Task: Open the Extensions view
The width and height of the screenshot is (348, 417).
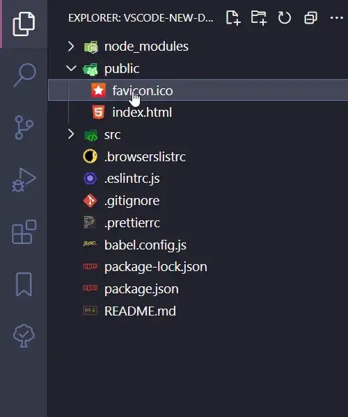Action: [x=24, y=232]
